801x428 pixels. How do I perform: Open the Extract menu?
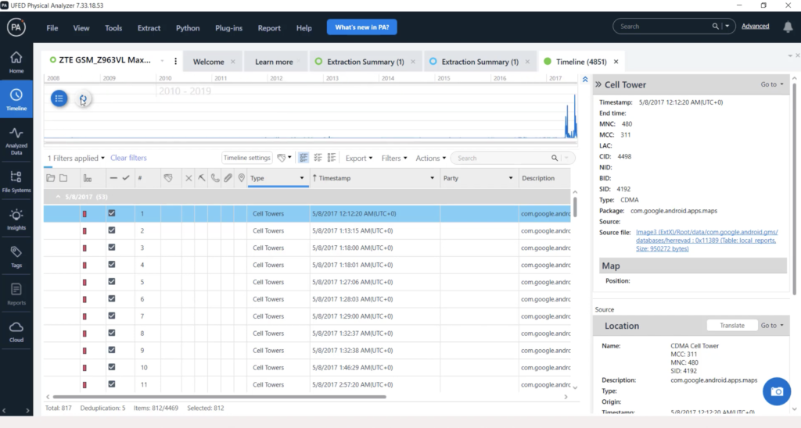coord(149,28)
